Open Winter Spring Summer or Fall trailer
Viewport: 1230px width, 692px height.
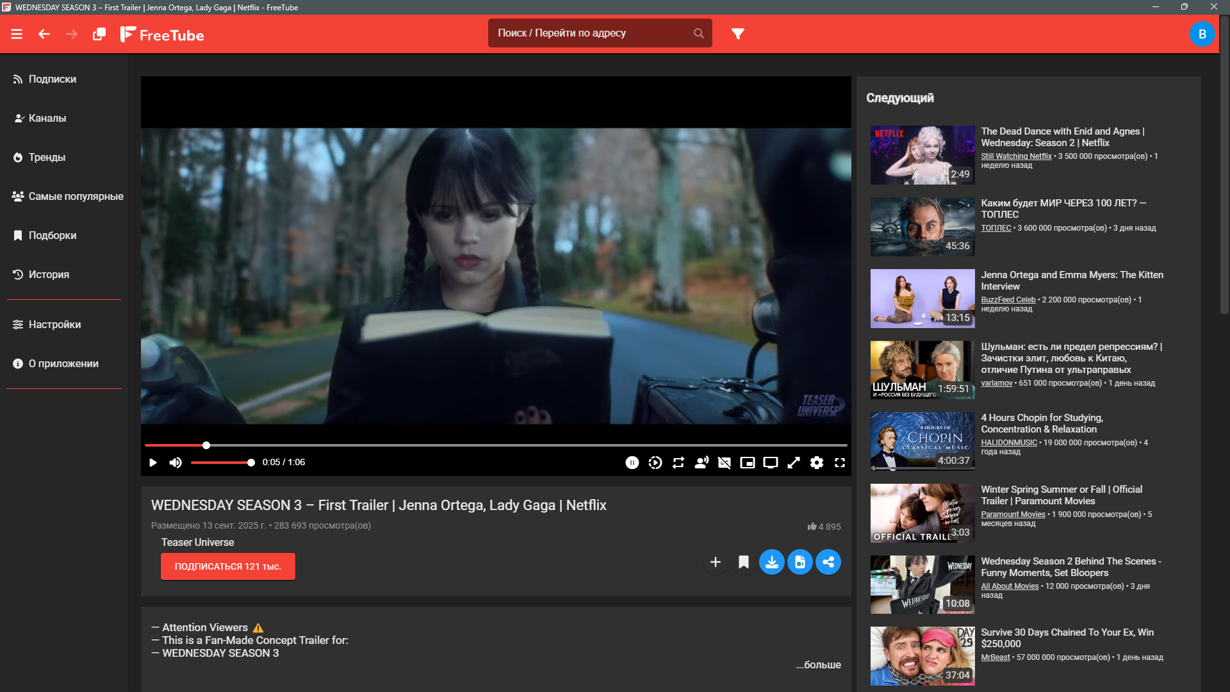click(x=1062, y=495)
